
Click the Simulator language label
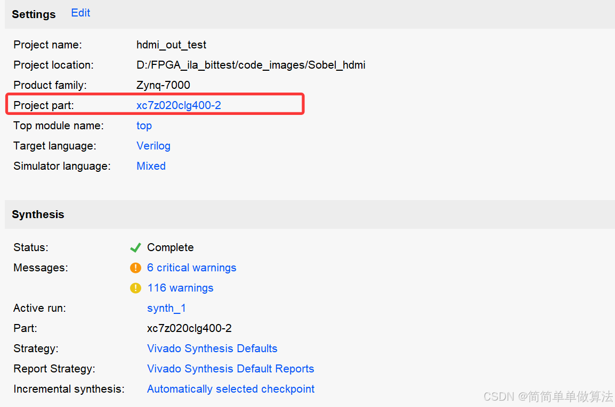(x=62, y=166)
